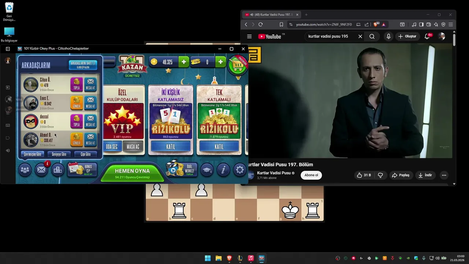Click the YouTube URL address bar
Image resolution: width=469 pixels, height=264 pixels.
(324, 25)
